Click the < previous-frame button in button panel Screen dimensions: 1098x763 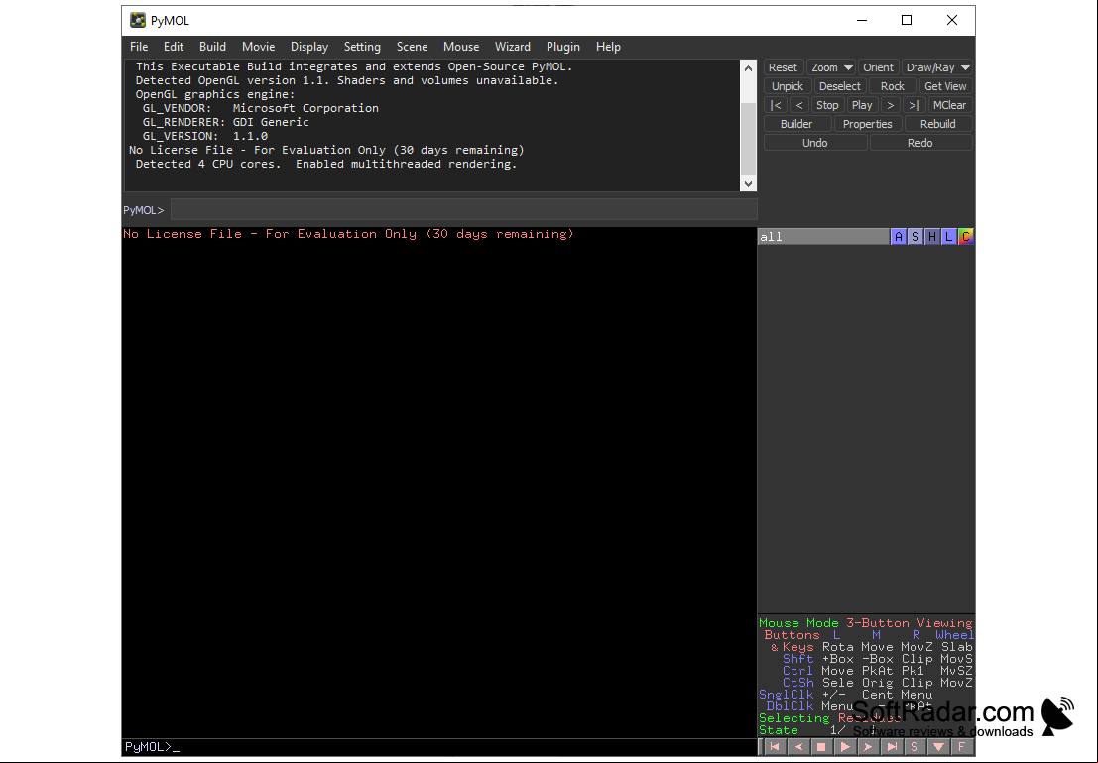point(799,105)
